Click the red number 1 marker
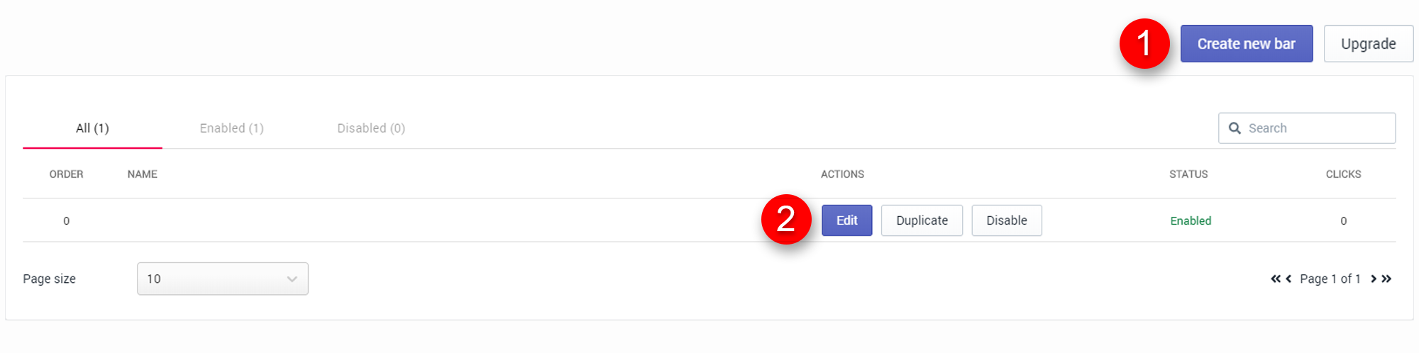The height and width of the screenshot is (353, 1419). click(x=1144, y=44)
